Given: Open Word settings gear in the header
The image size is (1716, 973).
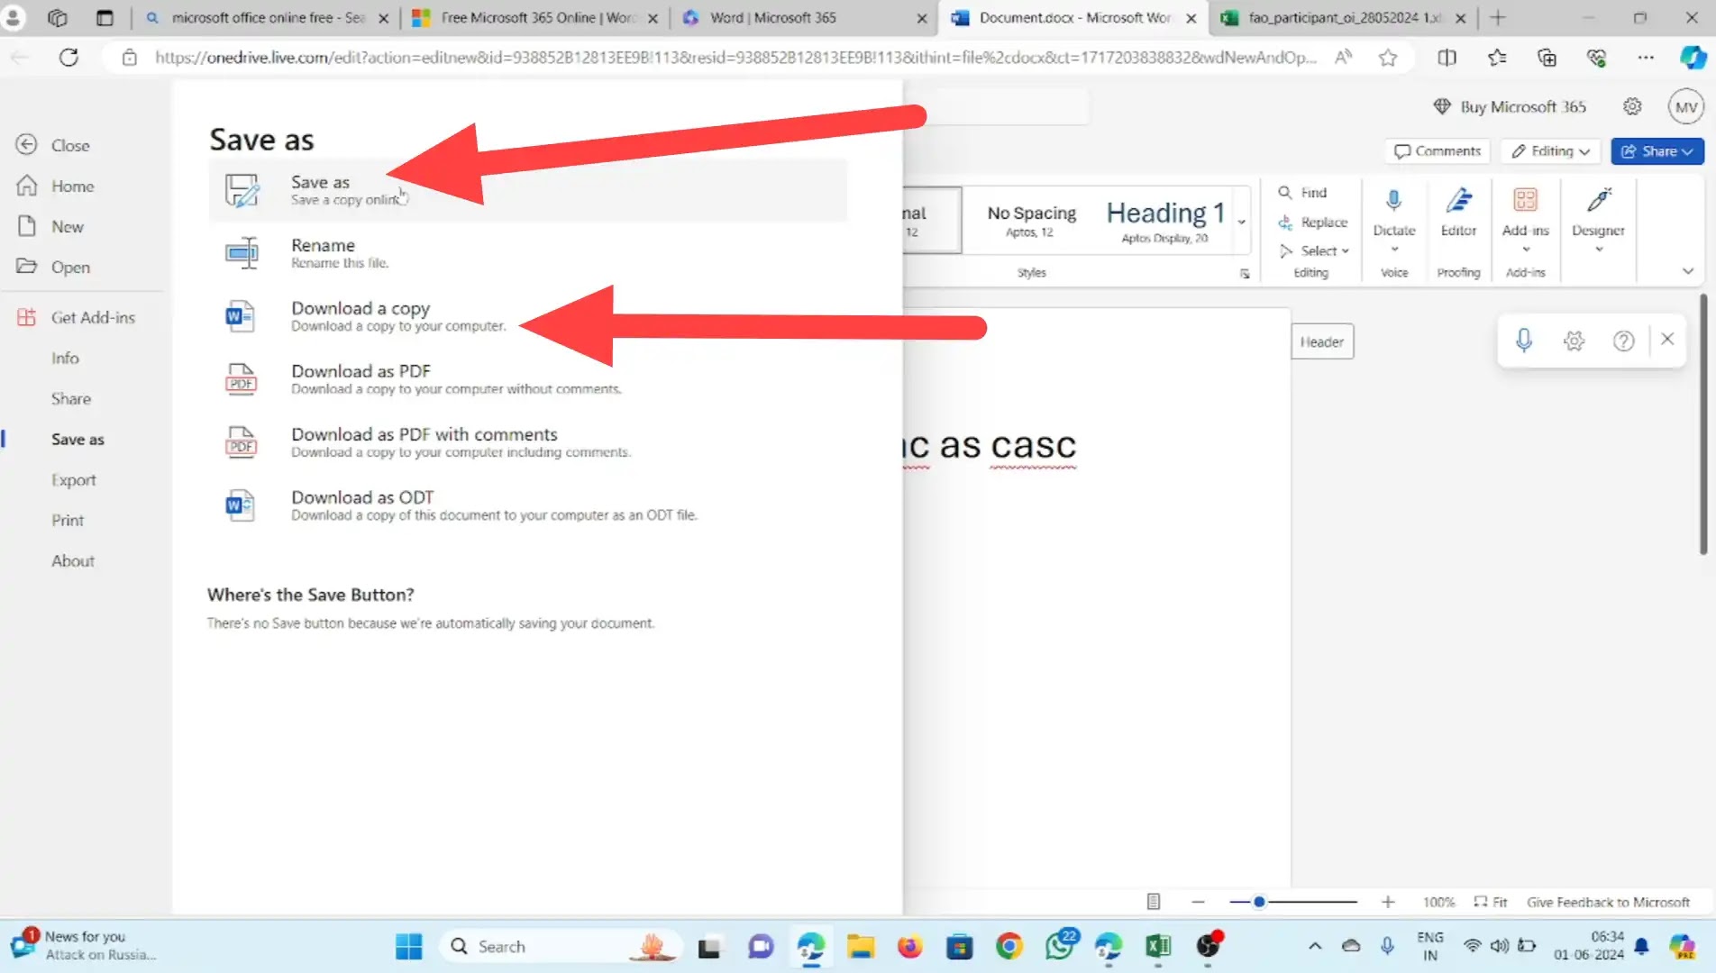Looking at the screenshot, I should coord(1632,106).
